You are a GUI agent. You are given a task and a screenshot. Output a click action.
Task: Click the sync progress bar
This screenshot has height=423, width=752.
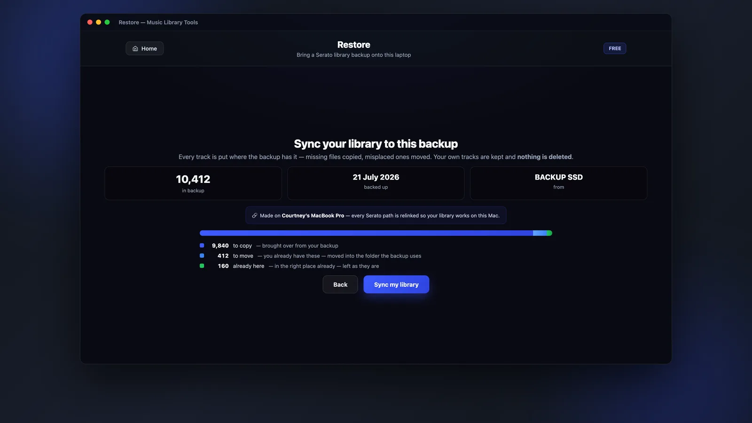pyautogui.click(x=376, y=233)
